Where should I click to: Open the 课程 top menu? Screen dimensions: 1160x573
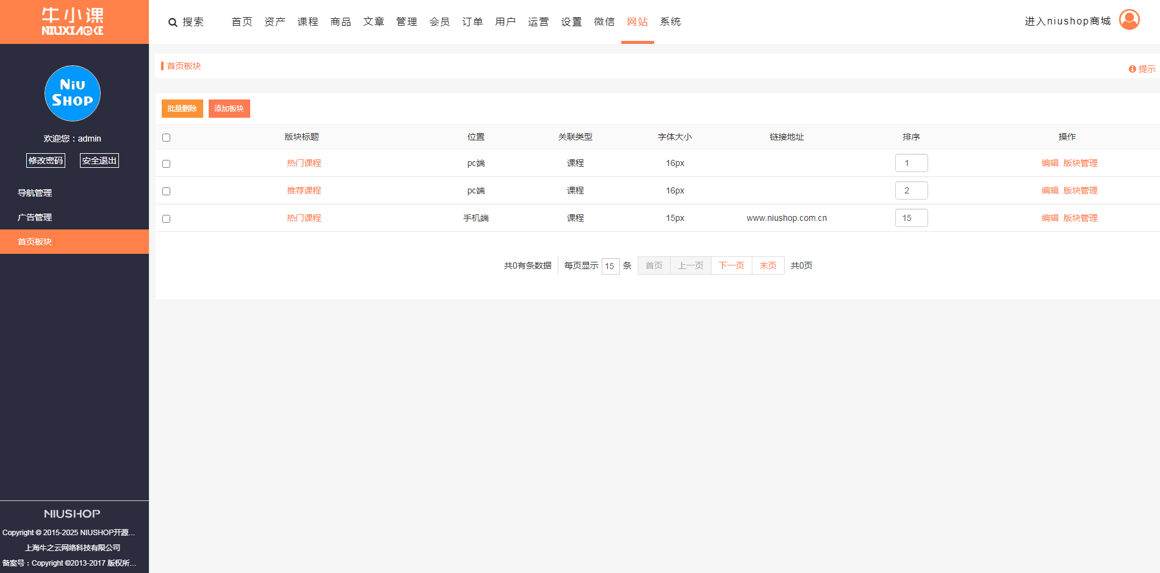click(x=308, y=22)
